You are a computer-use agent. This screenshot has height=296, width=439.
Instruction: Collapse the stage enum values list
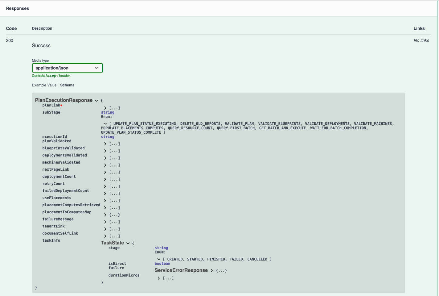coord(159,259)
